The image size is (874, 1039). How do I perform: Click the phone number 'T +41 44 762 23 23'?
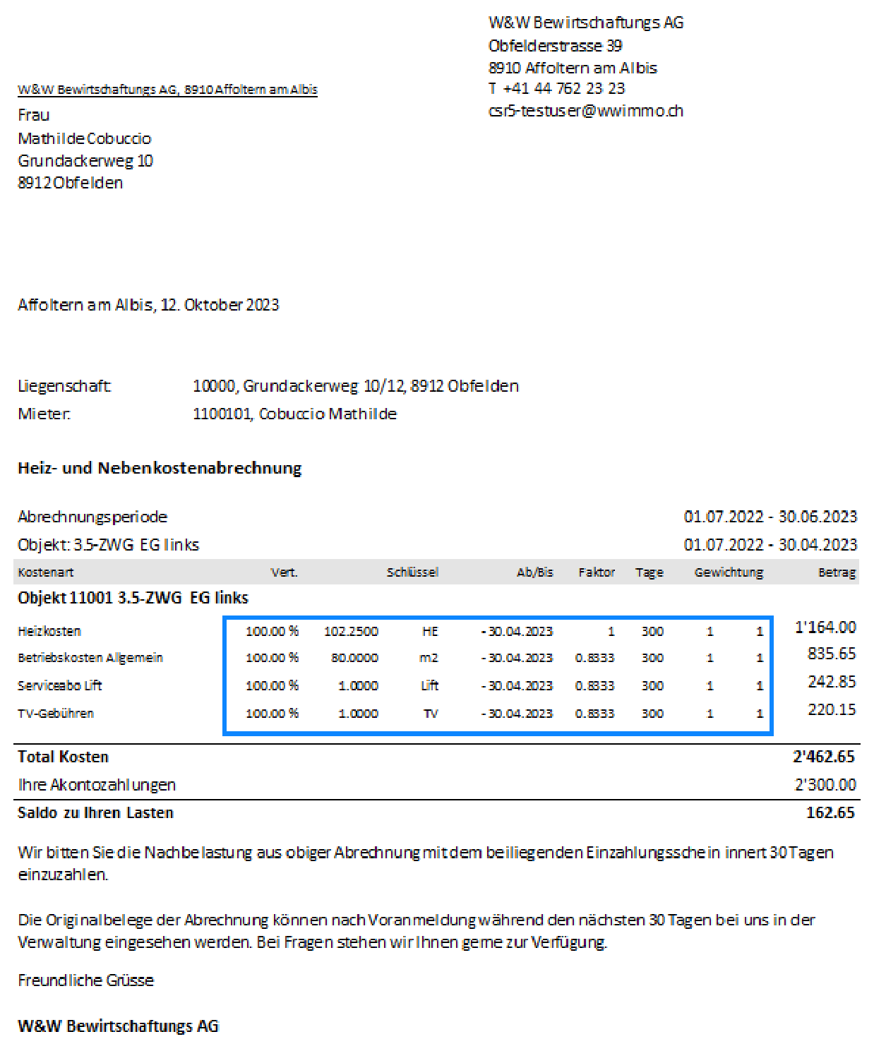[x=557, y=88]
